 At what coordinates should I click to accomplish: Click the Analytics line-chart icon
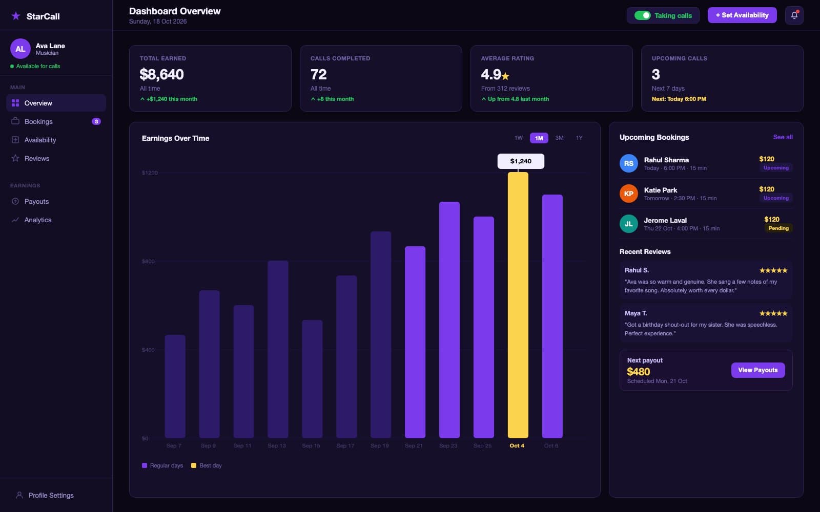15,220
